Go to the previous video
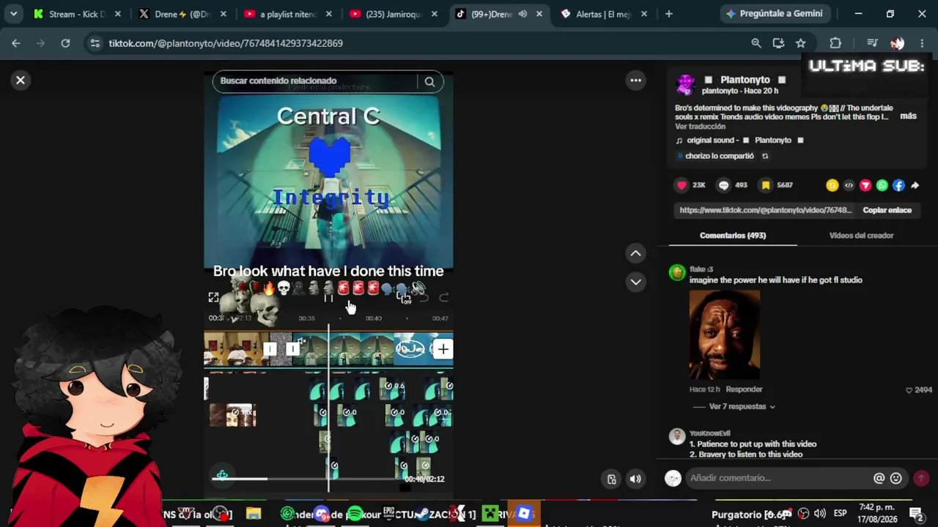The height and width of the screenshot is (527, 938). tap(635, 253)
